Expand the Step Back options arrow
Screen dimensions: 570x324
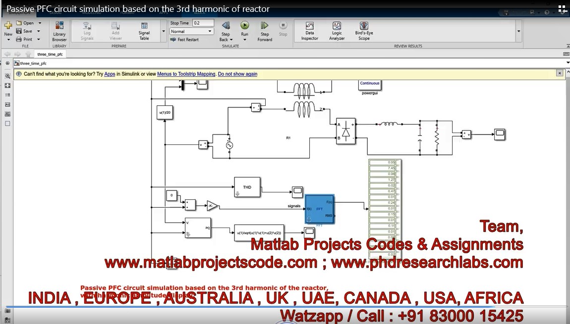pos(231,40)
